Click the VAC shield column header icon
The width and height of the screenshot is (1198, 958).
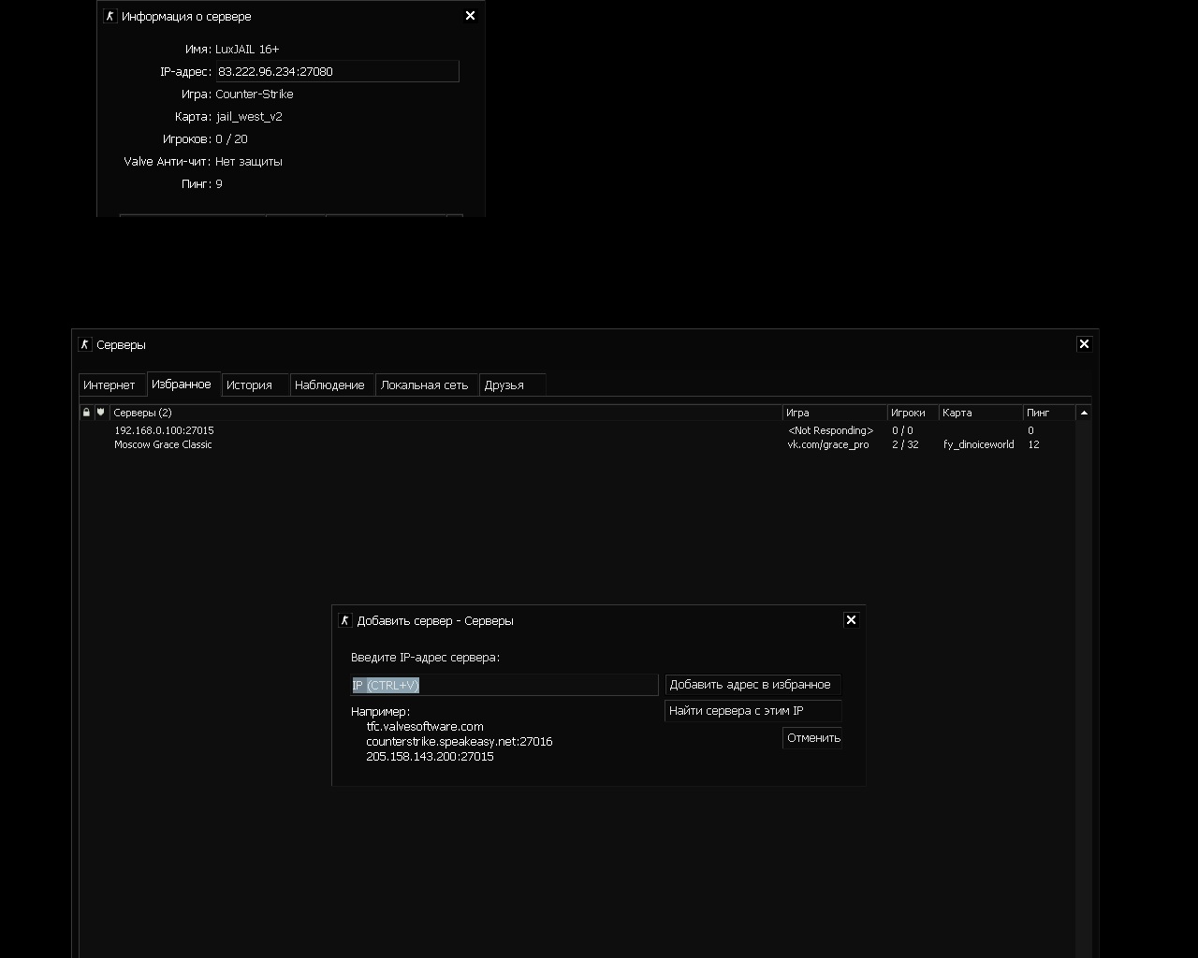(x=101, y=413)
